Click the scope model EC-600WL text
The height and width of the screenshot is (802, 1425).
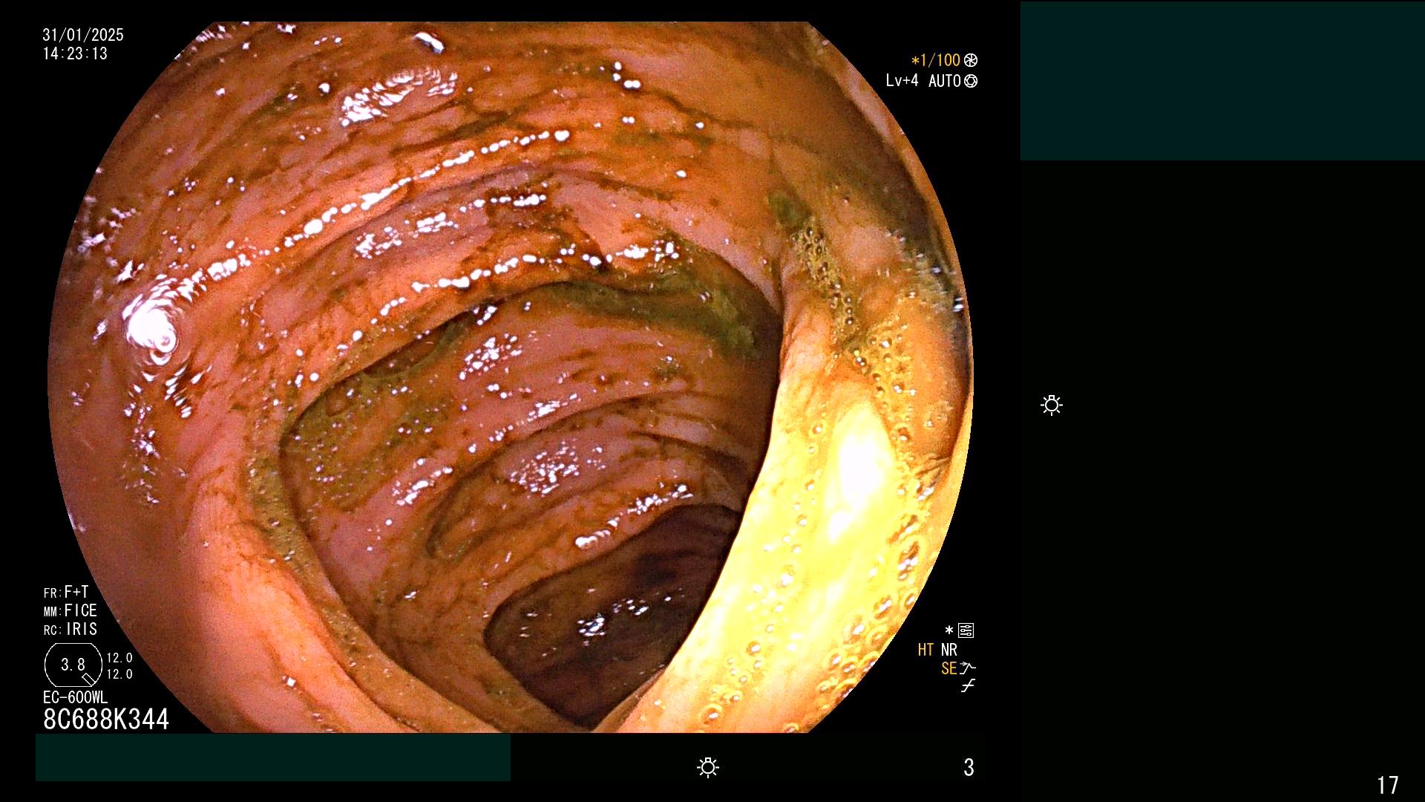click(x=75, y=697)
